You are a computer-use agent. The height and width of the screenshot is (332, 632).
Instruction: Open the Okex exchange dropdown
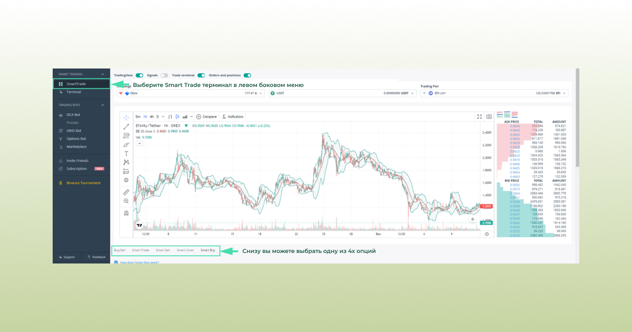(191, 93)
